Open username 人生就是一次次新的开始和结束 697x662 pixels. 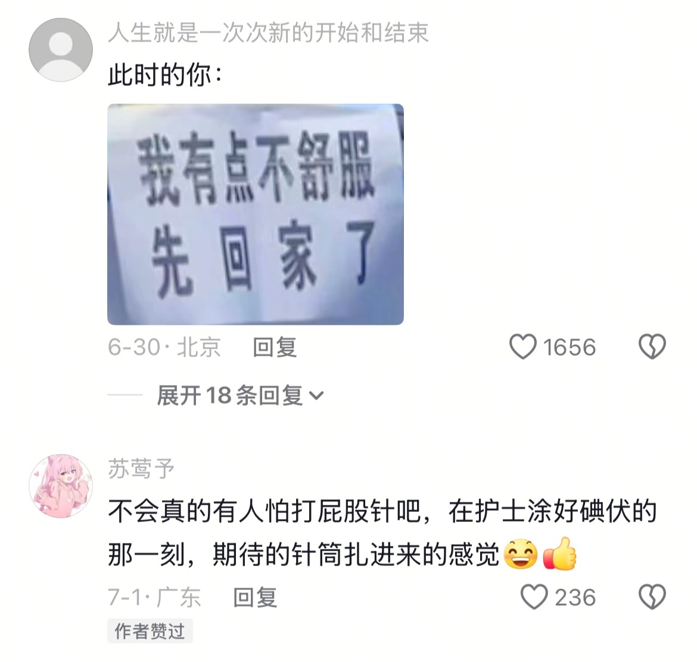click(x=269, y=33)
